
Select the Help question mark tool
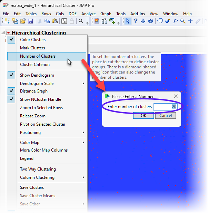click(135, 21)
